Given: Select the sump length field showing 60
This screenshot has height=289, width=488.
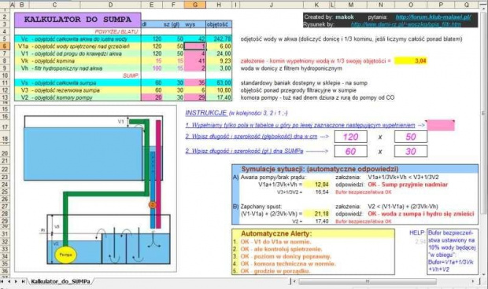Looking at the screenshot, I should 350,152.
